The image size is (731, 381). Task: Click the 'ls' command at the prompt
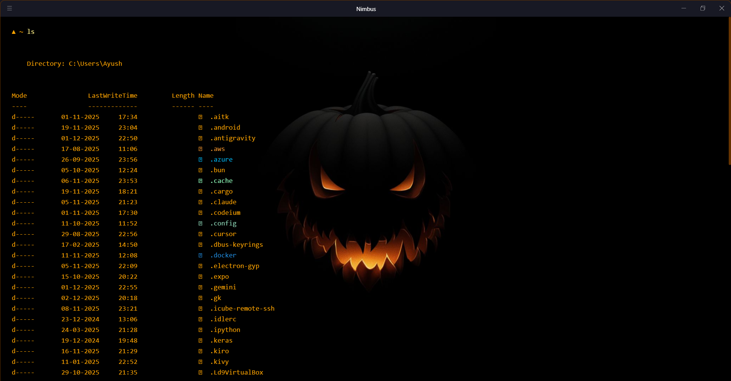tap(31, 32)
